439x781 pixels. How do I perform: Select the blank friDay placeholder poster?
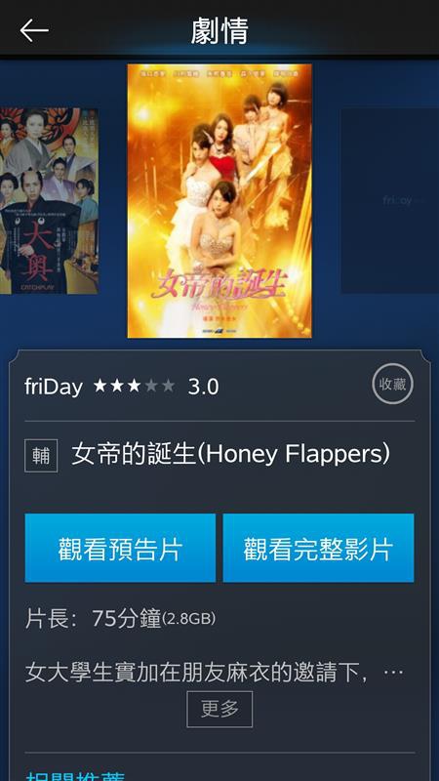389,201
